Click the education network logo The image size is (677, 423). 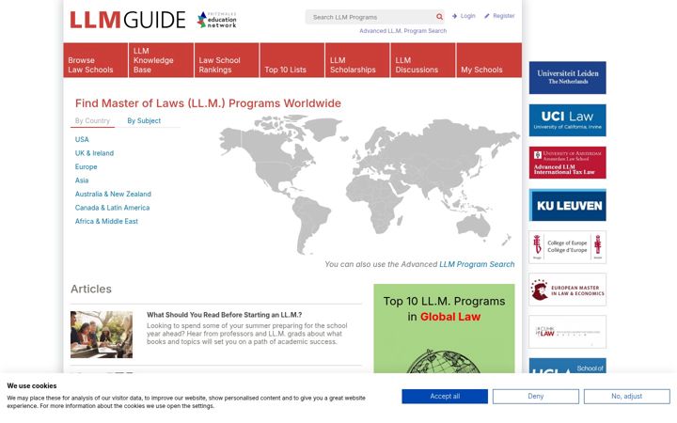[x=217, y=20]
